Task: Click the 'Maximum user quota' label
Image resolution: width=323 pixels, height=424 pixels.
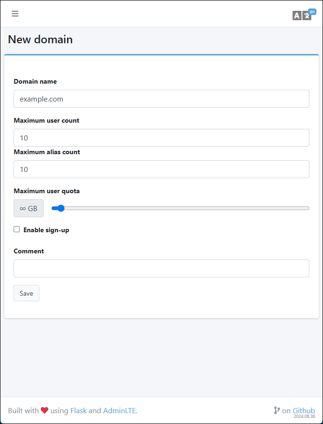Action: pyautogui.click(x=47, y=191)
